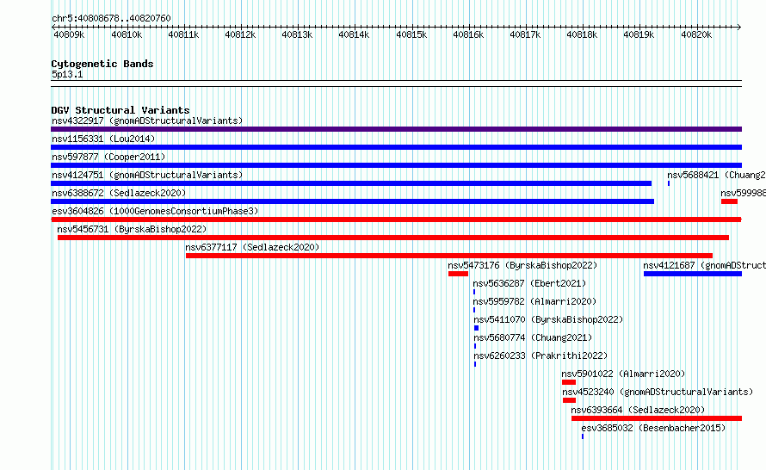The image size is (766, 470).
Task: Click the 40815k ruler position
Action: [x=411, y=34]
